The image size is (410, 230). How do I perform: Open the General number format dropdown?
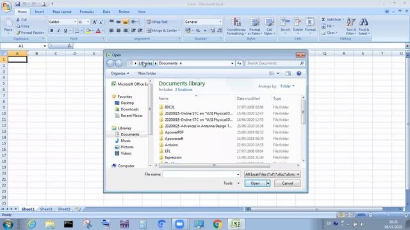(220, 22)
